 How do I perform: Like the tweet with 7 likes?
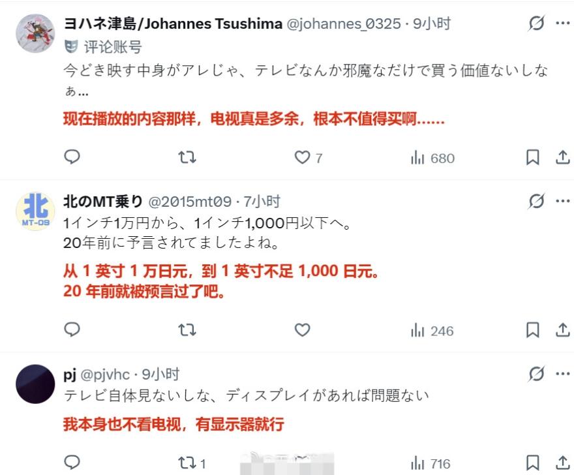(309, 157)
